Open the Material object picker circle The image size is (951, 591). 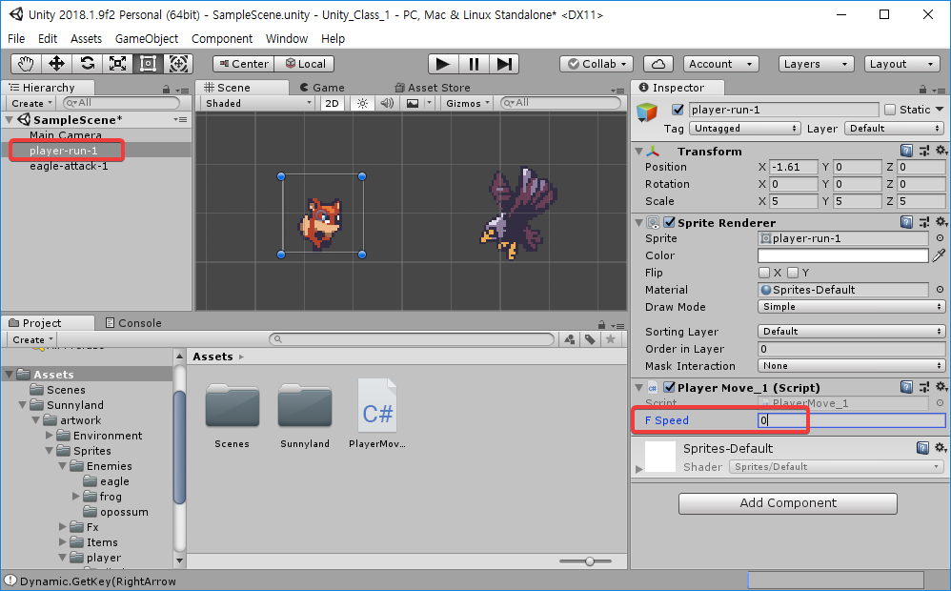pyautogui.click(x=940, y=290)
